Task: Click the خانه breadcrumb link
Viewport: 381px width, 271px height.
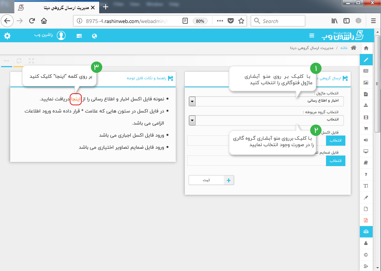Action: tap(344, 48)
